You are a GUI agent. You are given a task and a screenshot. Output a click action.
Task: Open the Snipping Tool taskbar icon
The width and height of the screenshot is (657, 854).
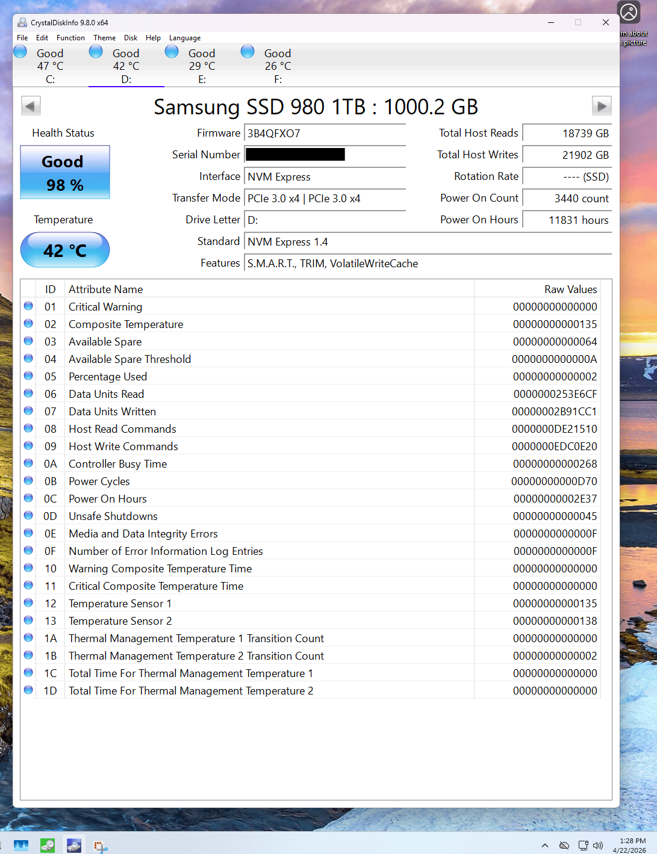[101, 846]
